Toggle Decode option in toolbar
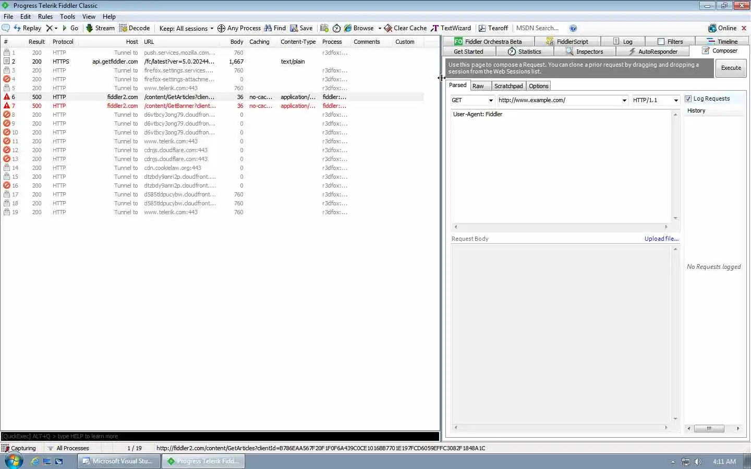 pos(135,28)
